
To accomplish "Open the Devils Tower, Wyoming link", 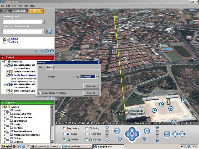I will tap(25, 75).
